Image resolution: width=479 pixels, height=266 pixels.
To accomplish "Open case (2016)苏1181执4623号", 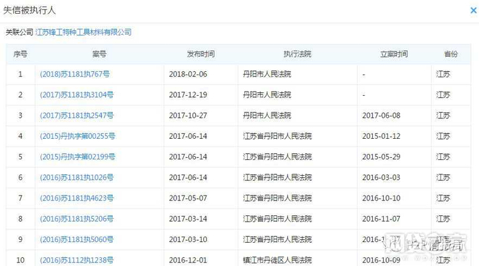I will coord(77,198).
